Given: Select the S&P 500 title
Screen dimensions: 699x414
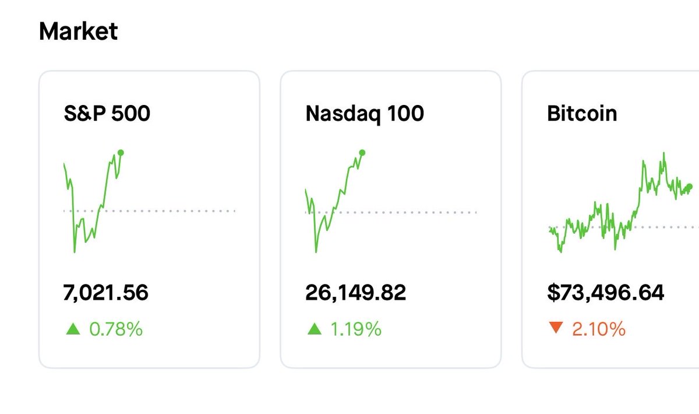Looking at the screenshot, I should click(x=107, y=113).
